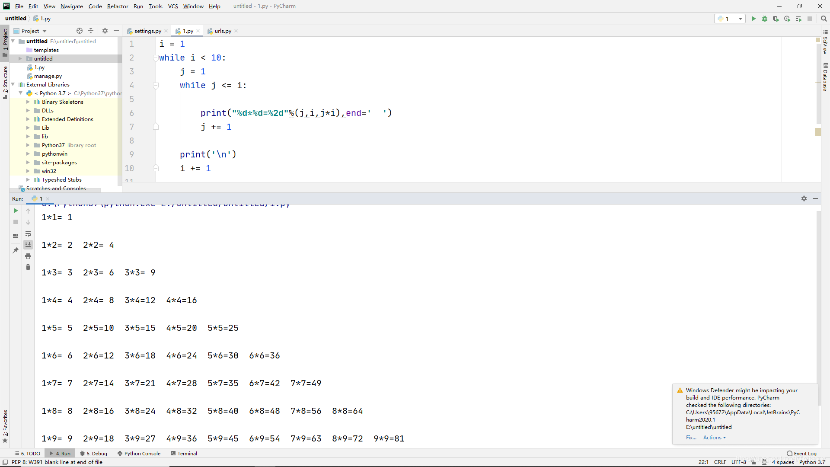
Task: Click Python 3.7 interpreter in status bar
Action: 812,462
